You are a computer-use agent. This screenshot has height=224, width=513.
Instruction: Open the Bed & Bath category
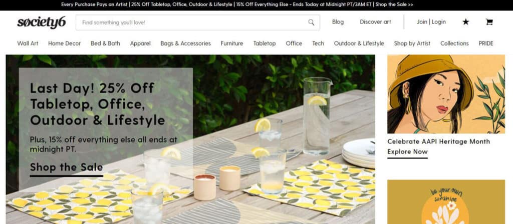[x=105, y=43]
